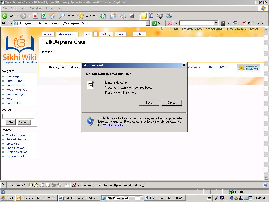
Task: Click the speech bubble messenger icon
Action: (x=160, y=16)
